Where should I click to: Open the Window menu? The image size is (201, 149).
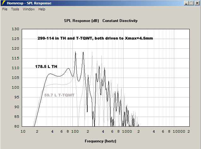[29, 9]
